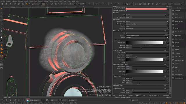Viewport: 186px width, 104px height.
Task: Toggle the Edge Mask enable switch
Action: point(166,40)
